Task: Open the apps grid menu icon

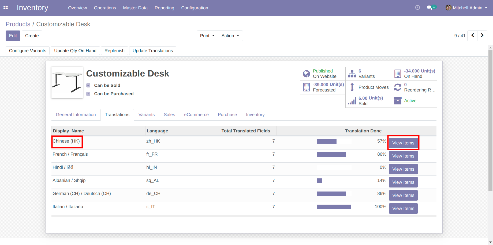Action: tap(6, 8)
